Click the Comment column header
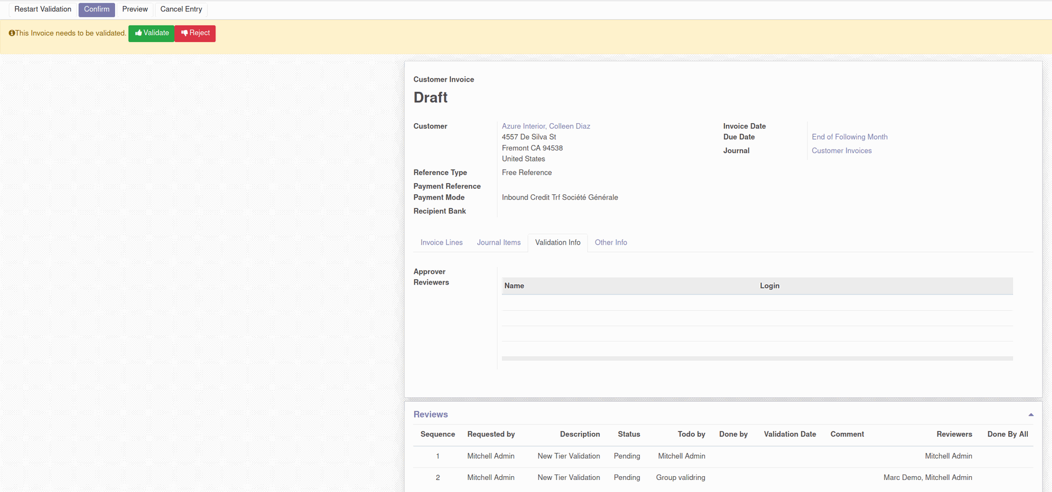1052x492 pixels. click(847, 435)
